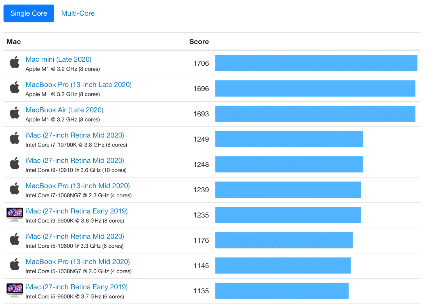This screenshot has height=307, width=426.
Task: Click Apple logo next to MacBook Pro Late 2020
Action: pyautogui.click(x=15, y=87)
